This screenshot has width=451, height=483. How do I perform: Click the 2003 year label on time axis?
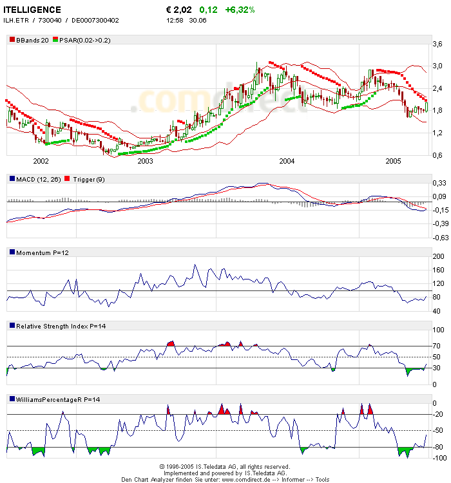pyautogui.click(x=145, y=161)
